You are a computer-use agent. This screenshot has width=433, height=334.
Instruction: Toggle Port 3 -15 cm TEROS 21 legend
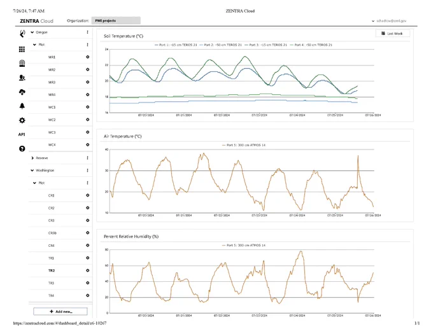[266, 45]
